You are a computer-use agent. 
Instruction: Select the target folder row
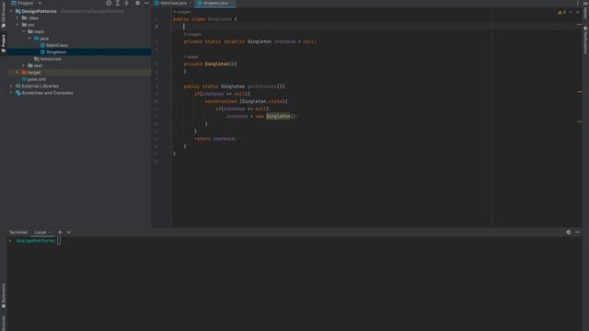(x=79, y=72)
